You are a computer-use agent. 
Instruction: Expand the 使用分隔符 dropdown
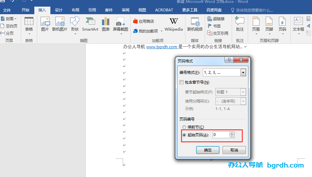243,101
